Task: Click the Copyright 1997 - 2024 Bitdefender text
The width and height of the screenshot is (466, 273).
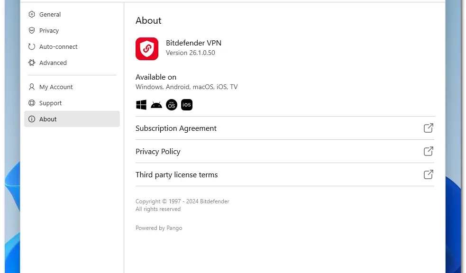Action: pos(182,201)
